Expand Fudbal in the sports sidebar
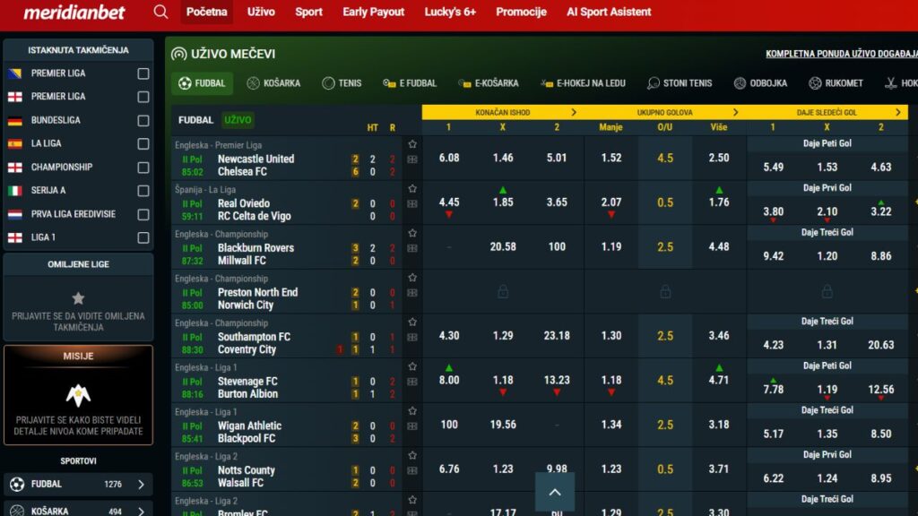918x516 pixels. tap(141, 485)
